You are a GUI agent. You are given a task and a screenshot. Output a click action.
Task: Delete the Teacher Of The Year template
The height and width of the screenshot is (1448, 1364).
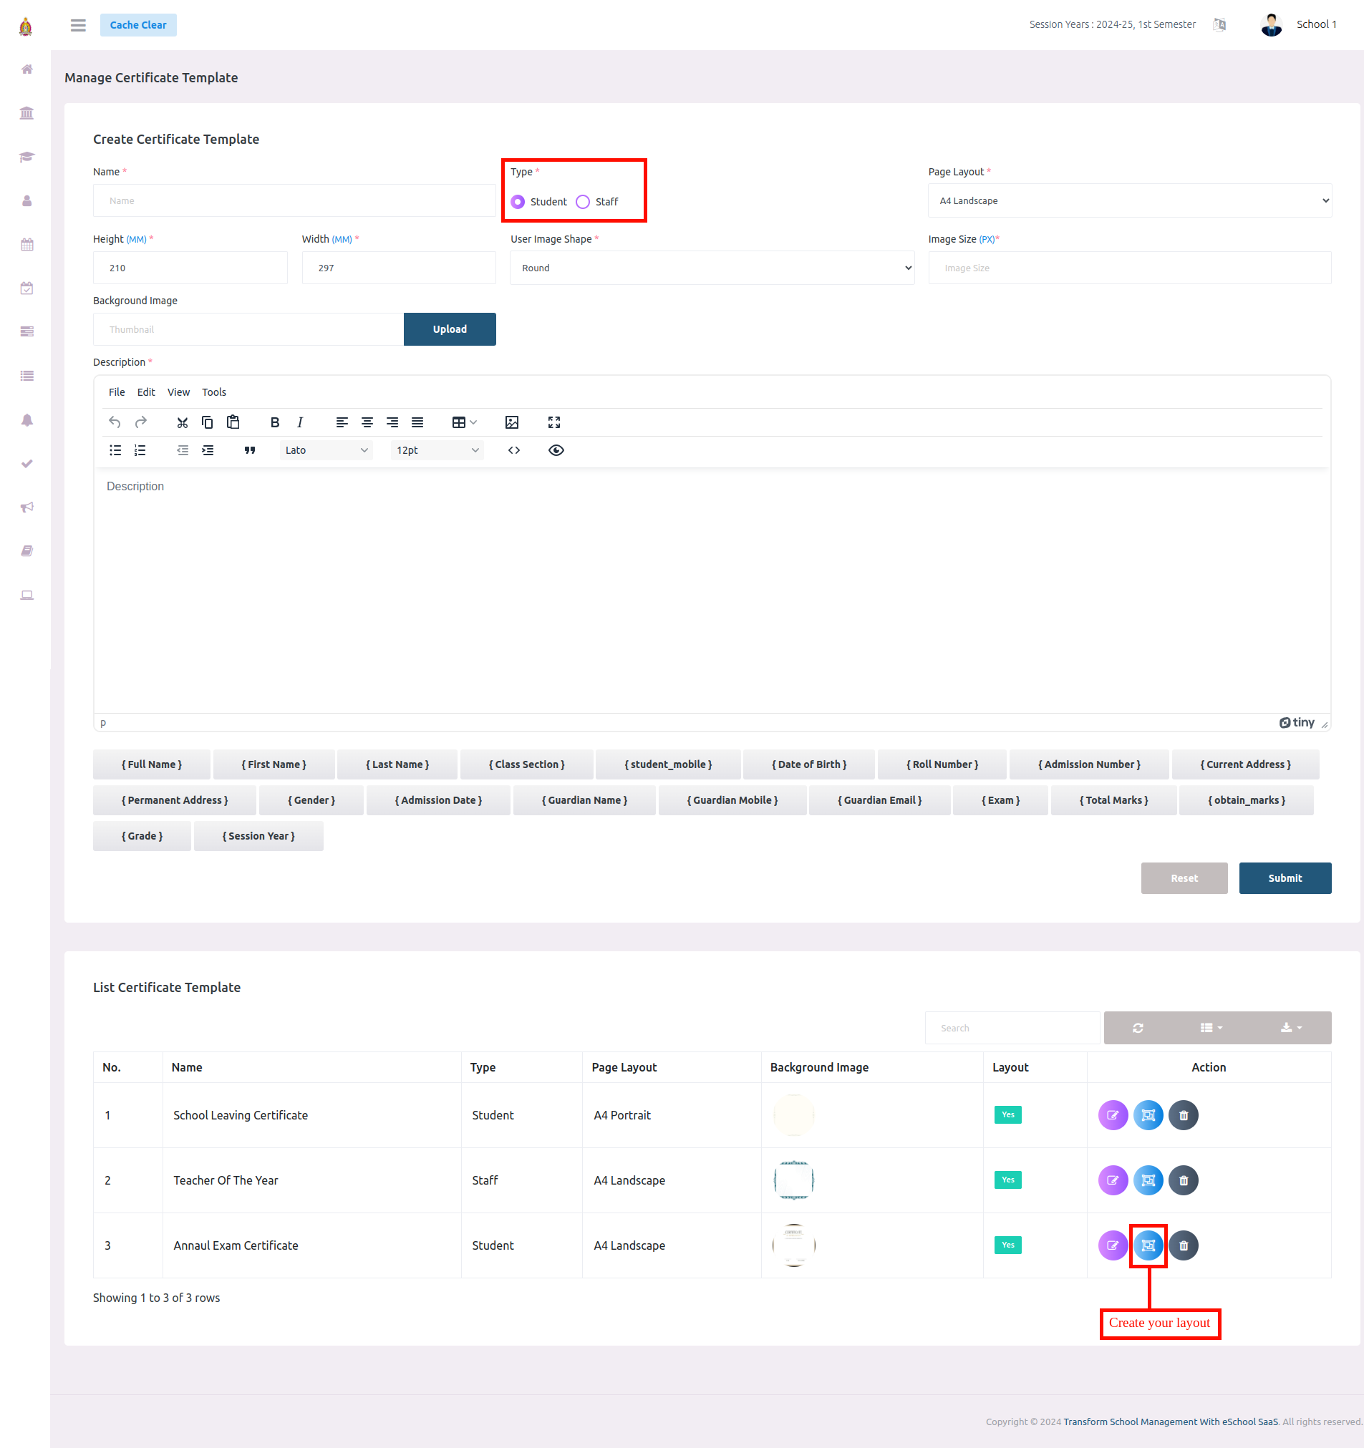[1182, 1180]
